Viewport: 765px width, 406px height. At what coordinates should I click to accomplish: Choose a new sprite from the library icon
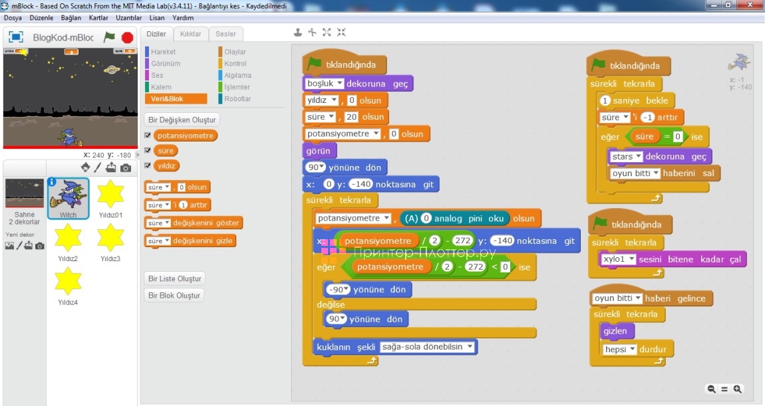(x=85, y=167)
